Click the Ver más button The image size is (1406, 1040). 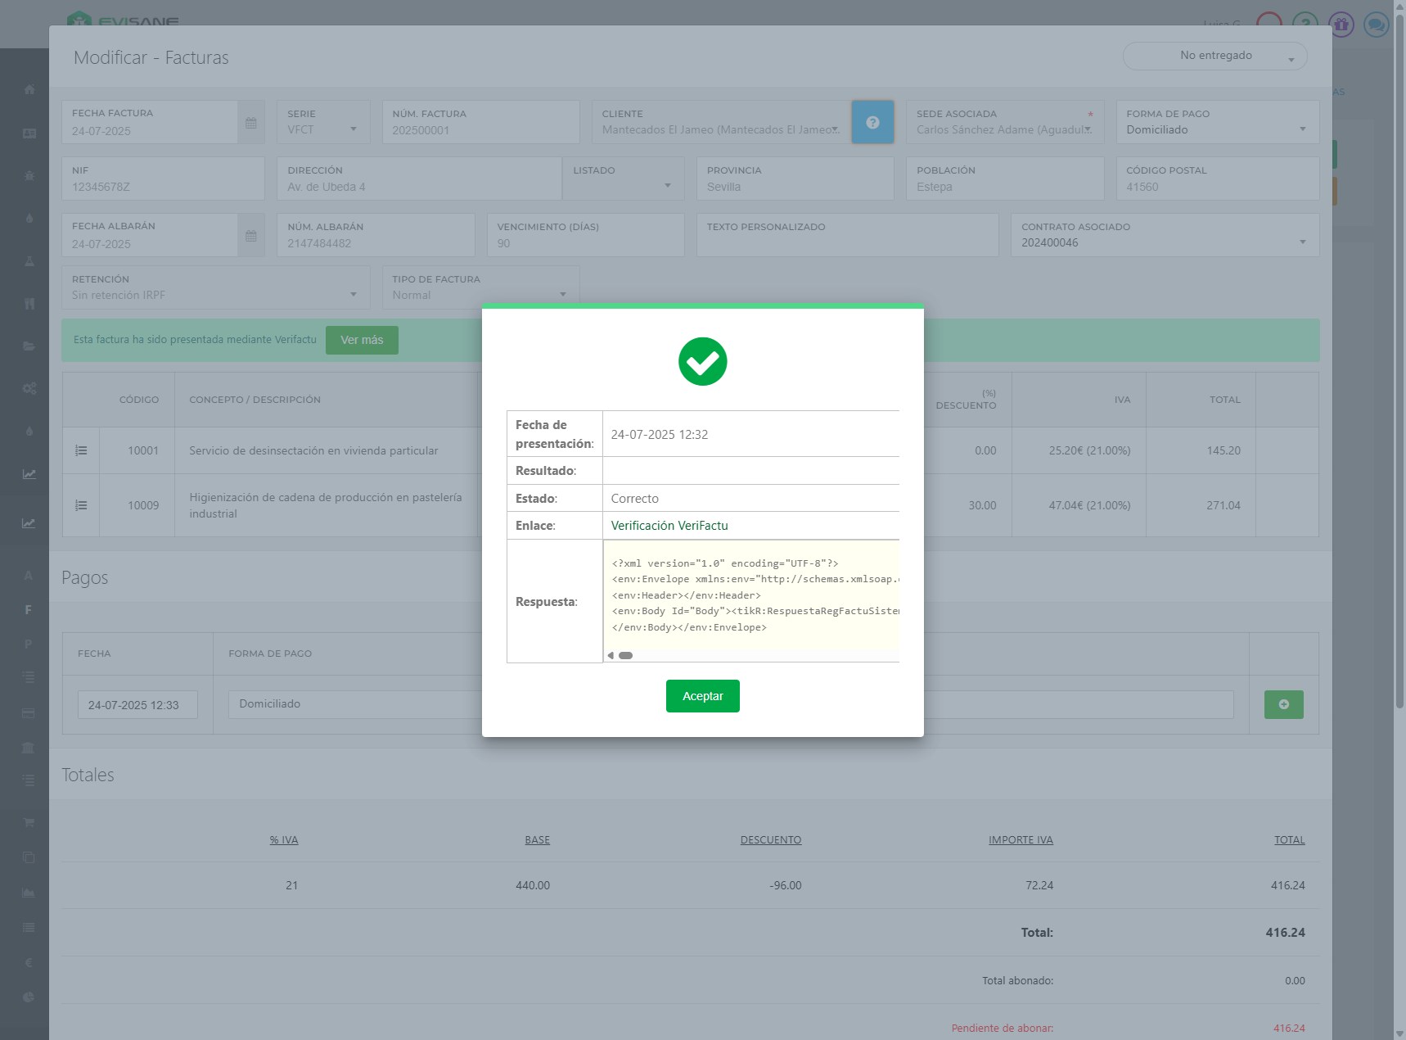361,340
